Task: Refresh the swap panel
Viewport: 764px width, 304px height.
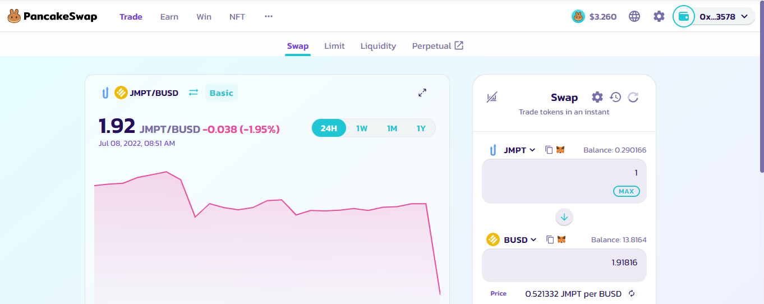Action: 633,97
